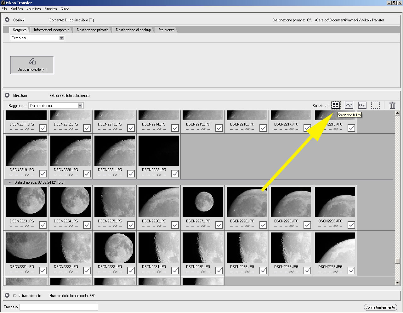Uncheck the DSCN2230.JPG checkbox
This screenshot has height=313, width=403.
pyautogui.click(x=351, y=225)
